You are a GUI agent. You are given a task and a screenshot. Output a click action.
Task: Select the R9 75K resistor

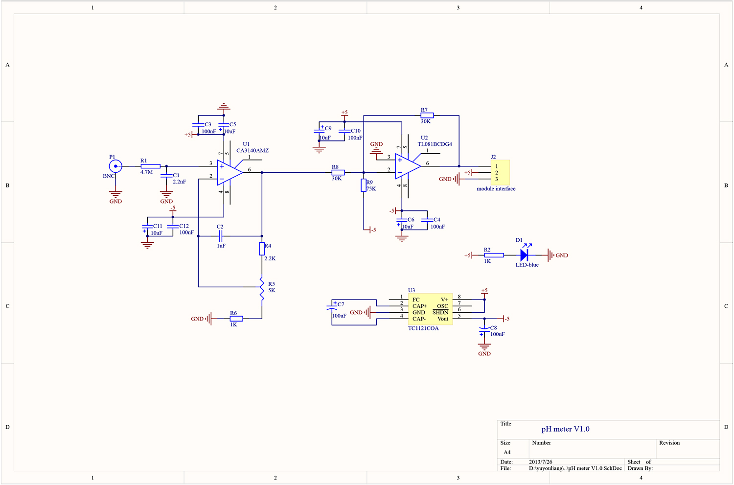pos(364,185)
